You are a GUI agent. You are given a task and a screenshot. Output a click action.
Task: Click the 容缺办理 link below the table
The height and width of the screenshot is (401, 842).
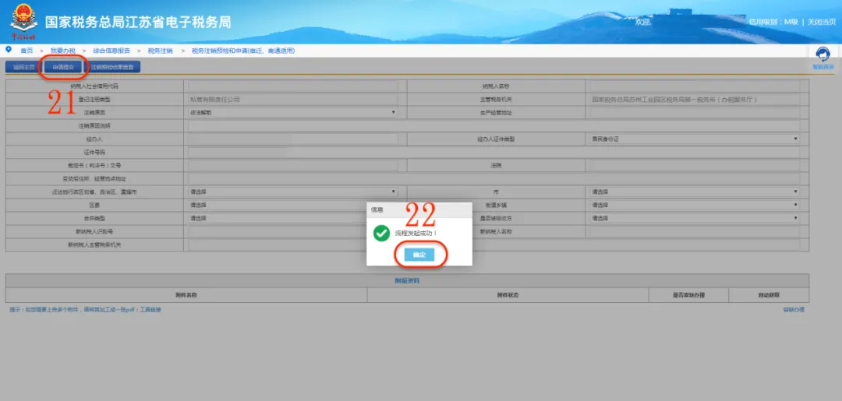coord(794,309)
